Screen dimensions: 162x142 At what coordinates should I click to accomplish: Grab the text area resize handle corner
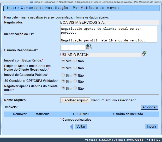point(155,41)
